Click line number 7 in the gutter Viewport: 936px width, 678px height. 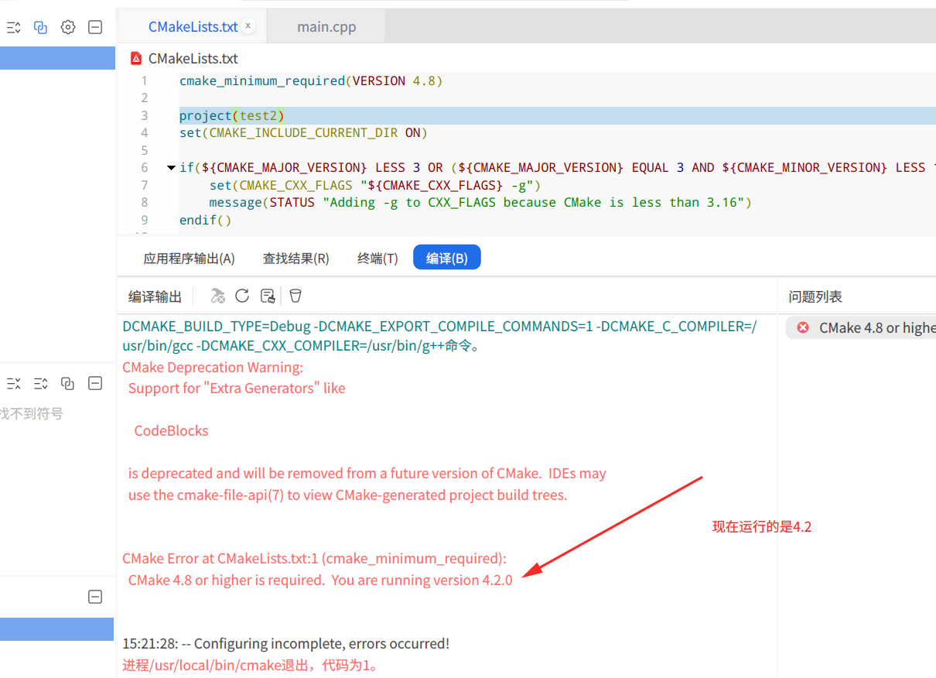pyautogui.click(x=144, y=186)
